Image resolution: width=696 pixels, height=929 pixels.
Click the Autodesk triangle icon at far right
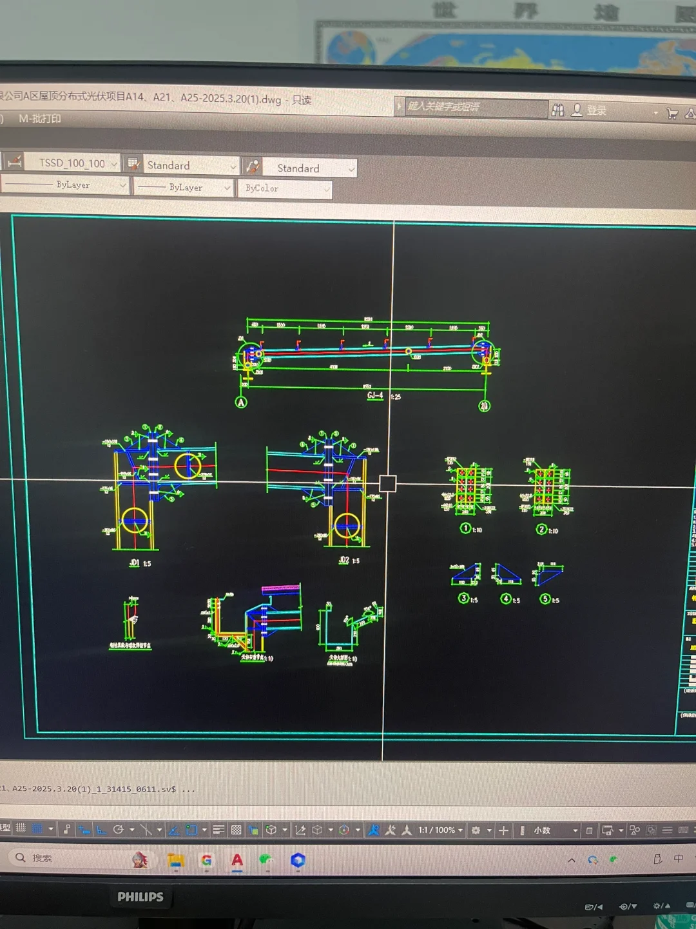(x=690, y=114)
